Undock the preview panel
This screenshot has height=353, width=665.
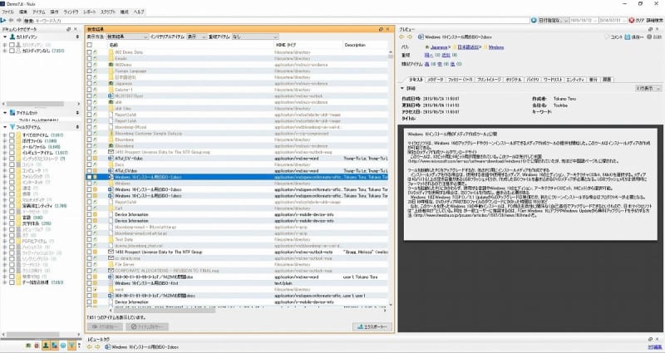[651, 29]
